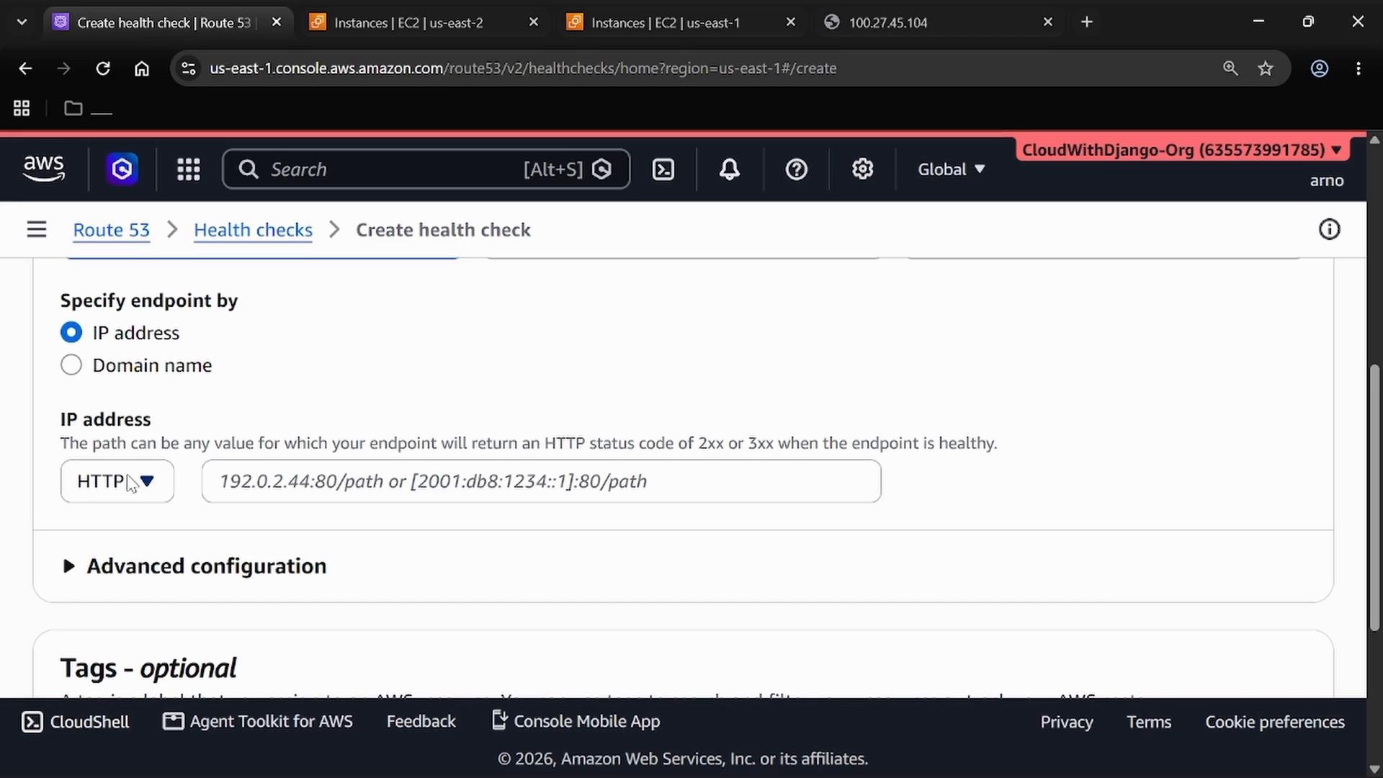The image size is (1383, 778).
Task: Open Agent Toolkit for AWS
Action: pyautogui.click(x=258, y=722)
